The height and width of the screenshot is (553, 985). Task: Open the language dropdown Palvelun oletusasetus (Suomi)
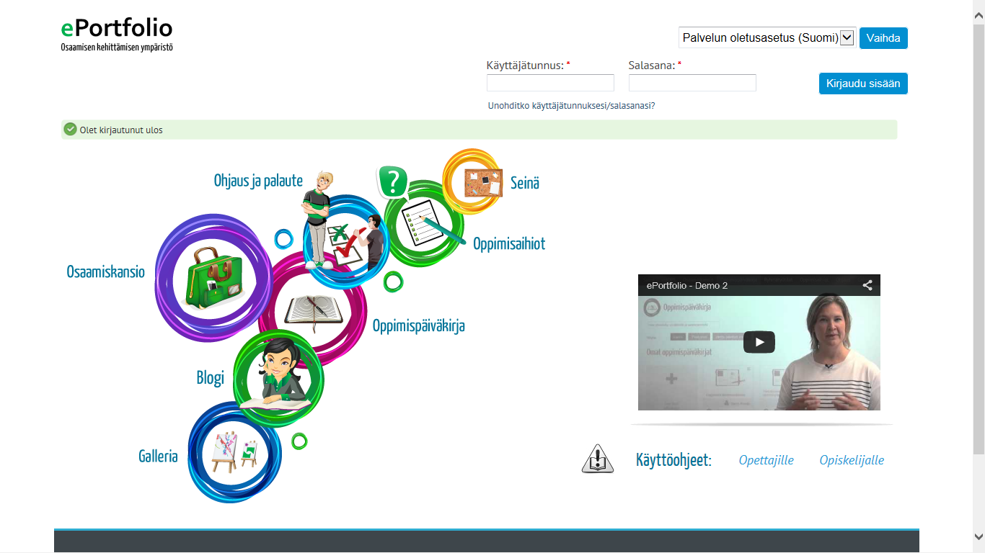tap(767, 37)
